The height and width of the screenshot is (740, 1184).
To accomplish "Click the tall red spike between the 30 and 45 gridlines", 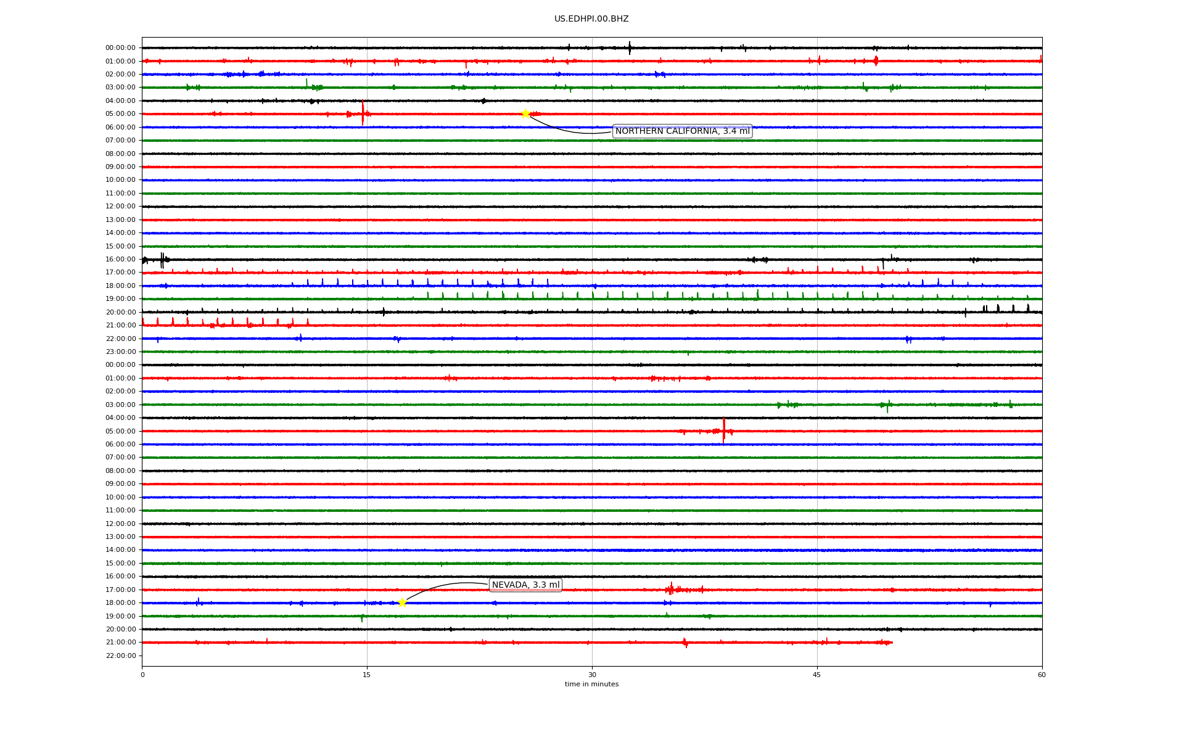I will (723, 430).
